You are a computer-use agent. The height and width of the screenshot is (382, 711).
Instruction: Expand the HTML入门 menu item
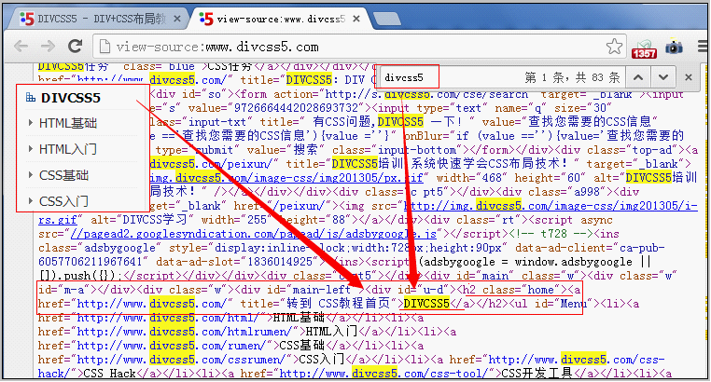click(x=68, y=149)
